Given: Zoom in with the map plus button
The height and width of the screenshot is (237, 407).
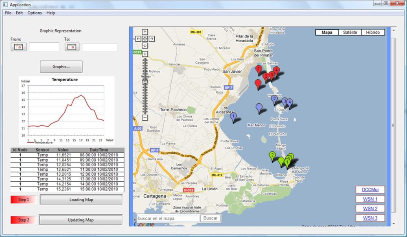Looking at the screenshot, I should 145,54.
